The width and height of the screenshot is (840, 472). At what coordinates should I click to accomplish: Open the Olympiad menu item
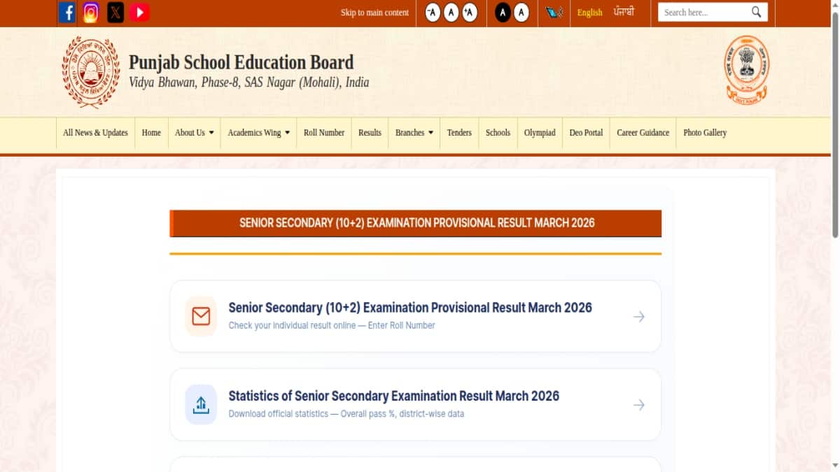pos(540,133)
